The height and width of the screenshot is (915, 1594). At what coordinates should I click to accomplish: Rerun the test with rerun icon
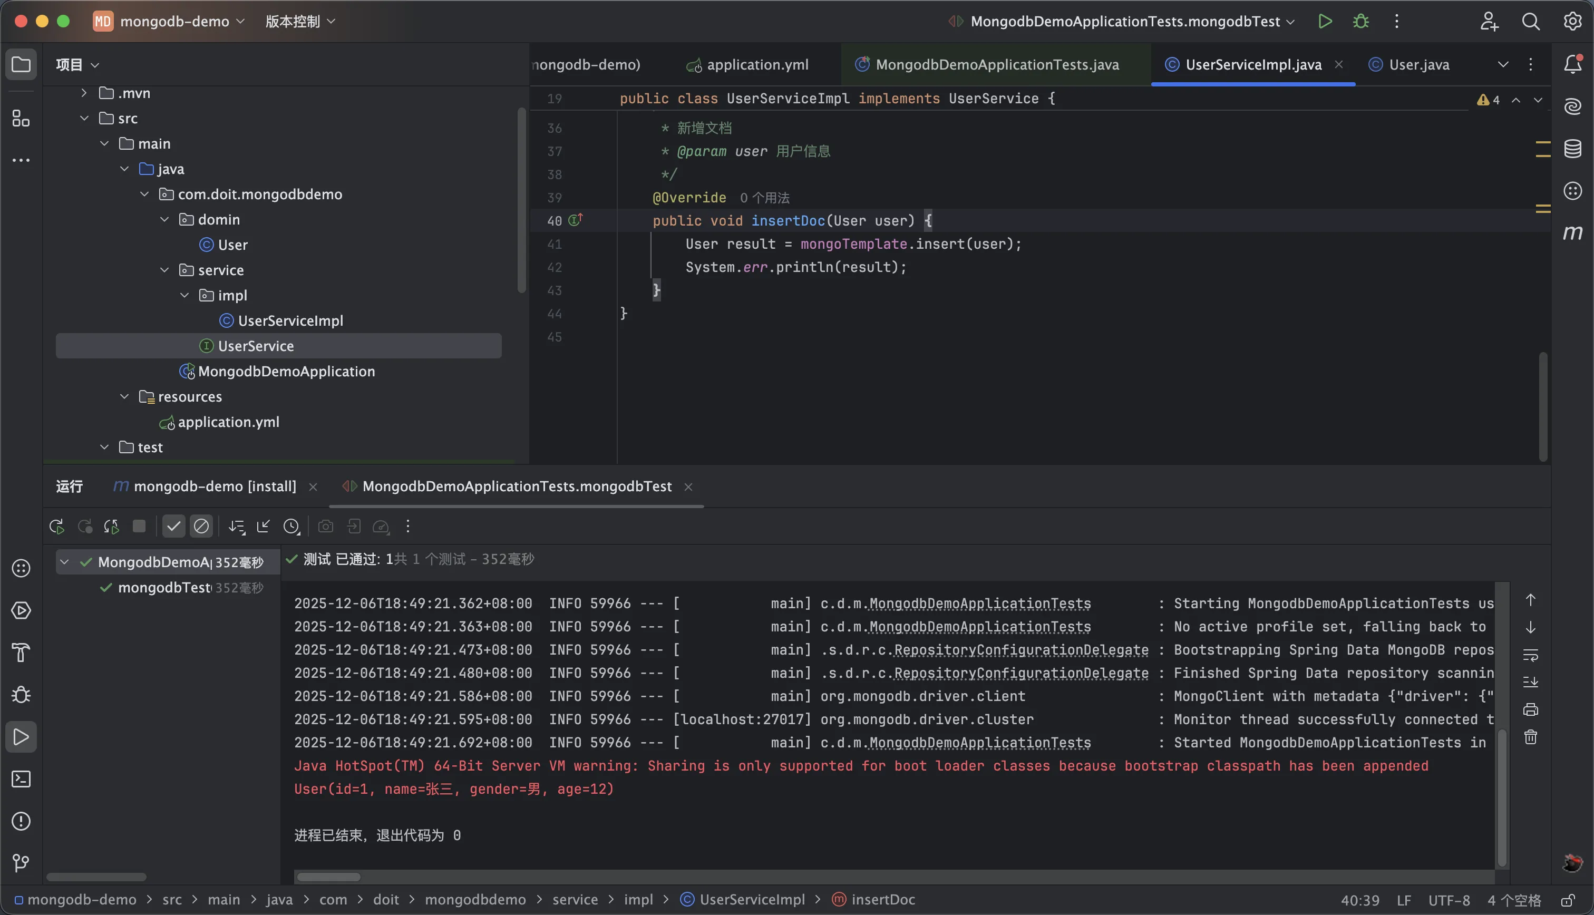pos(56,527)
